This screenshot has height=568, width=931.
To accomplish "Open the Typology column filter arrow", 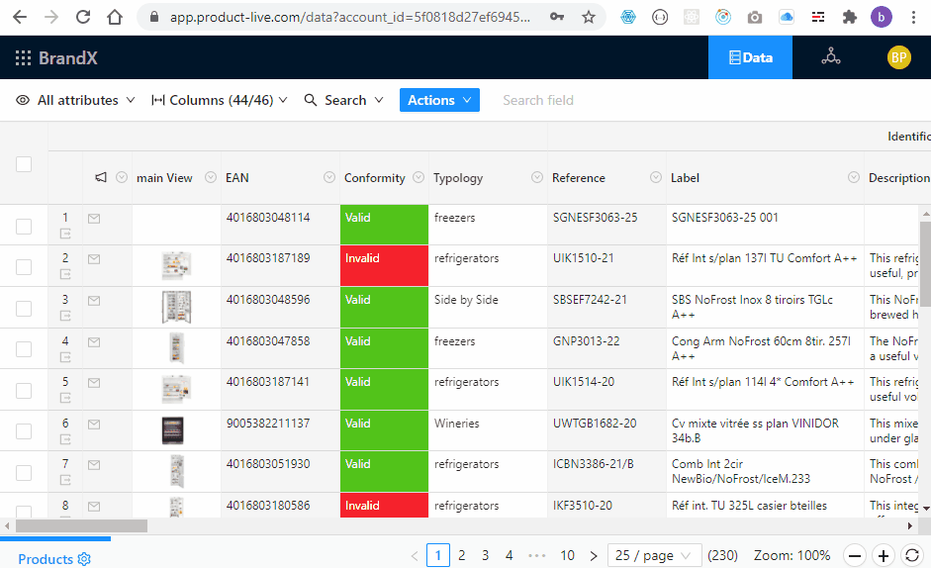I will pyautogui.click(x=537, y=177).
